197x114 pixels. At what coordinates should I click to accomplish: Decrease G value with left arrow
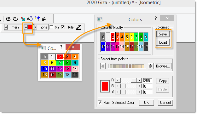coord(118,86)
